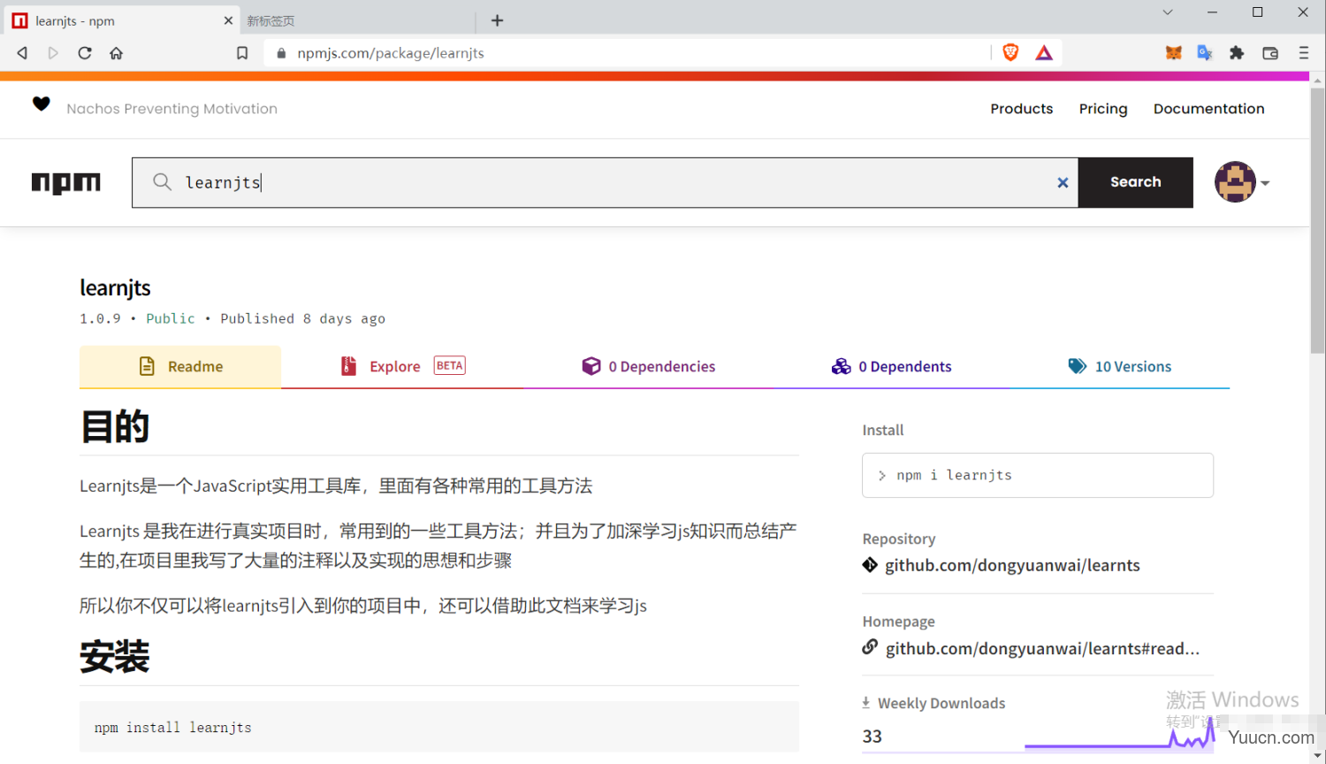Open the Pricing link
1326x764 pixels.
tap(1103, 109)
